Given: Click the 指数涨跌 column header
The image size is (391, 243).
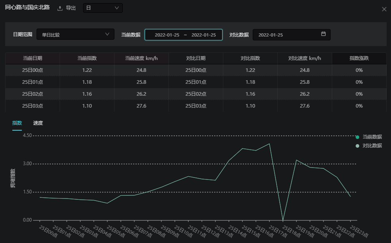Looking at the screenshot, I should pos(359,58).
